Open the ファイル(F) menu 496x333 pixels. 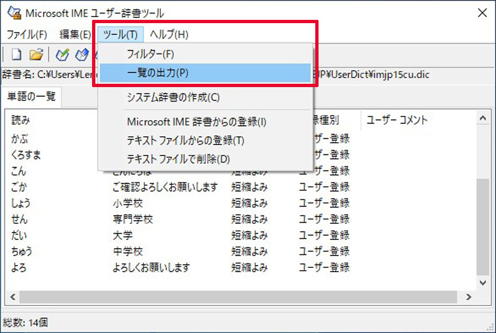[26, 34]
